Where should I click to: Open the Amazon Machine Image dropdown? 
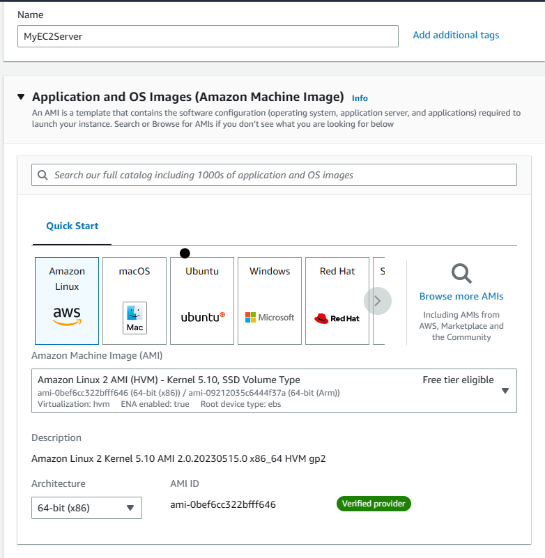[x=274, y=391]
